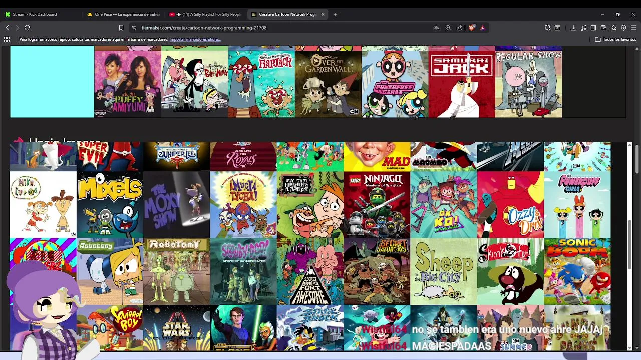Image resolution: width=641 pixels, height=360 pixels.
Task: Pick the Mike, Lu & Og thumbnail
Action: point(43,205)
